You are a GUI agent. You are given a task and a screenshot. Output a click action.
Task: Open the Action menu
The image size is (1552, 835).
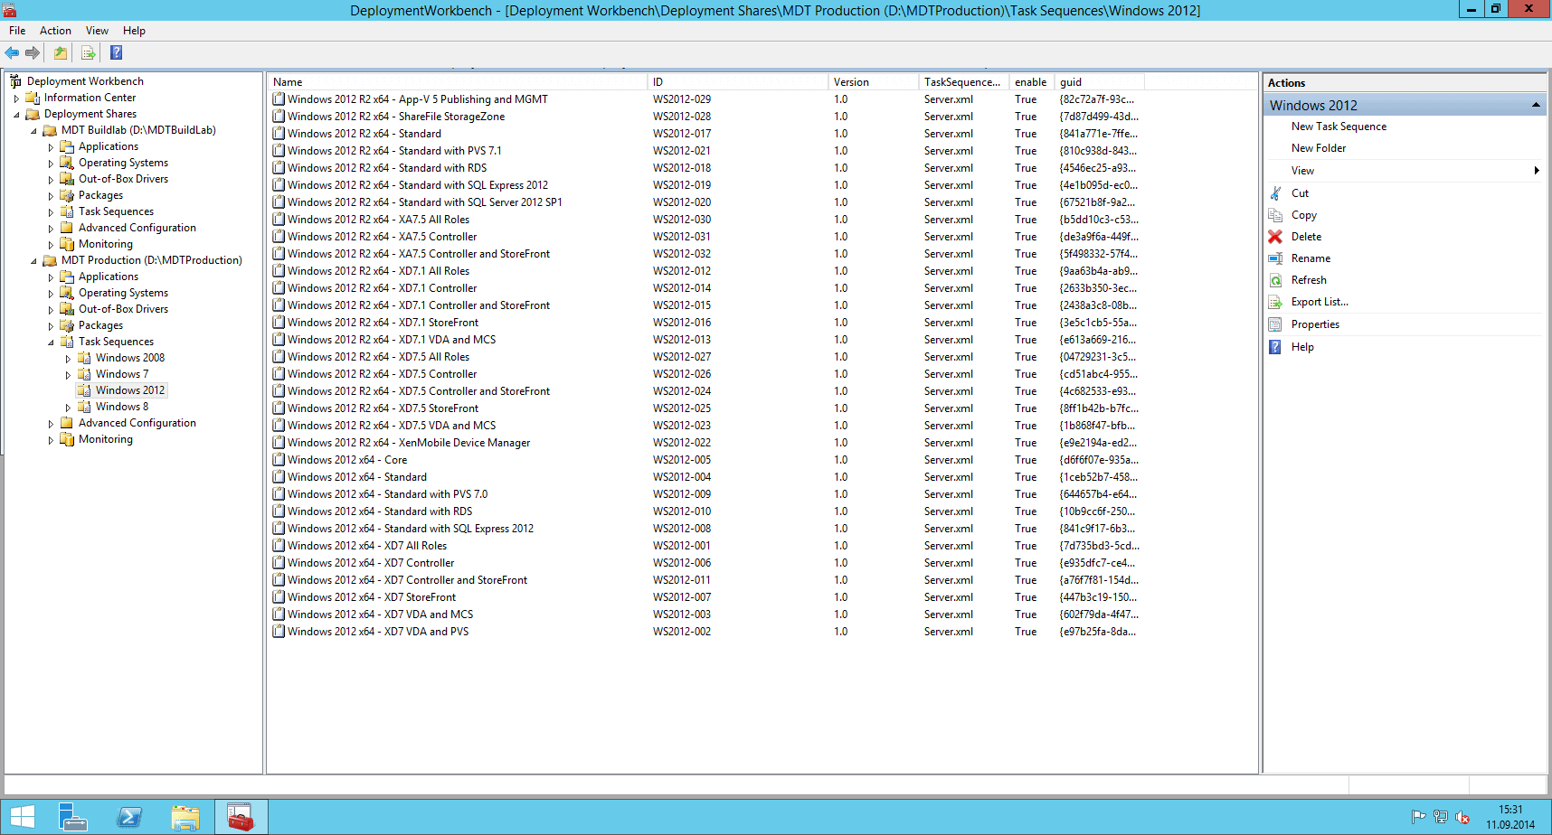click(55, 31)
